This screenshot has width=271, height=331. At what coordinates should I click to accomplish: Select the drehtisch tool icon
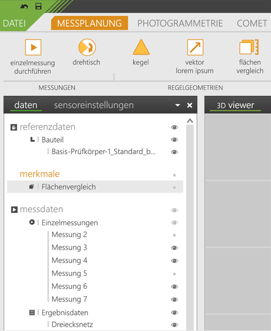click(x=87, y=47)
